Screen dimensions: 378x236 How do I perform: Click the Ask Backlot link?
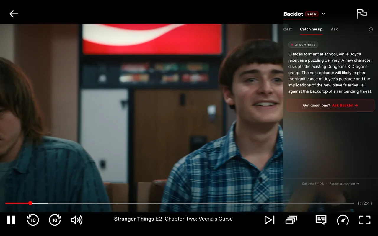(x=345, y=105)
